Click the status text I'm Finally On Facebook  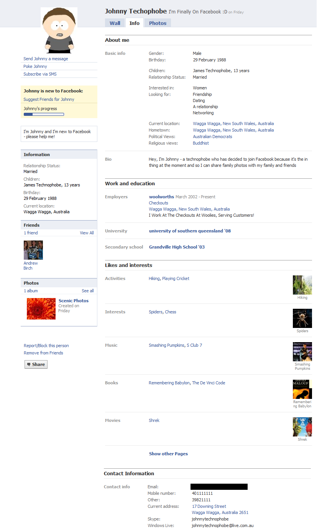[x=198, y=12]
